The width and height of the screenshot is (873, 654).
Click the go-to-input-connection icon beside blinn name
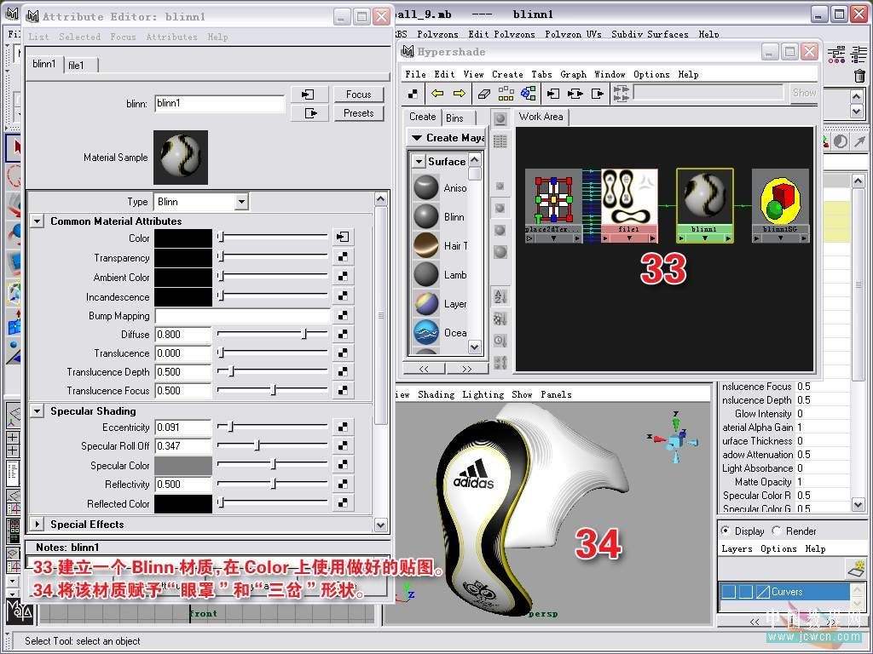pos(309,95)
